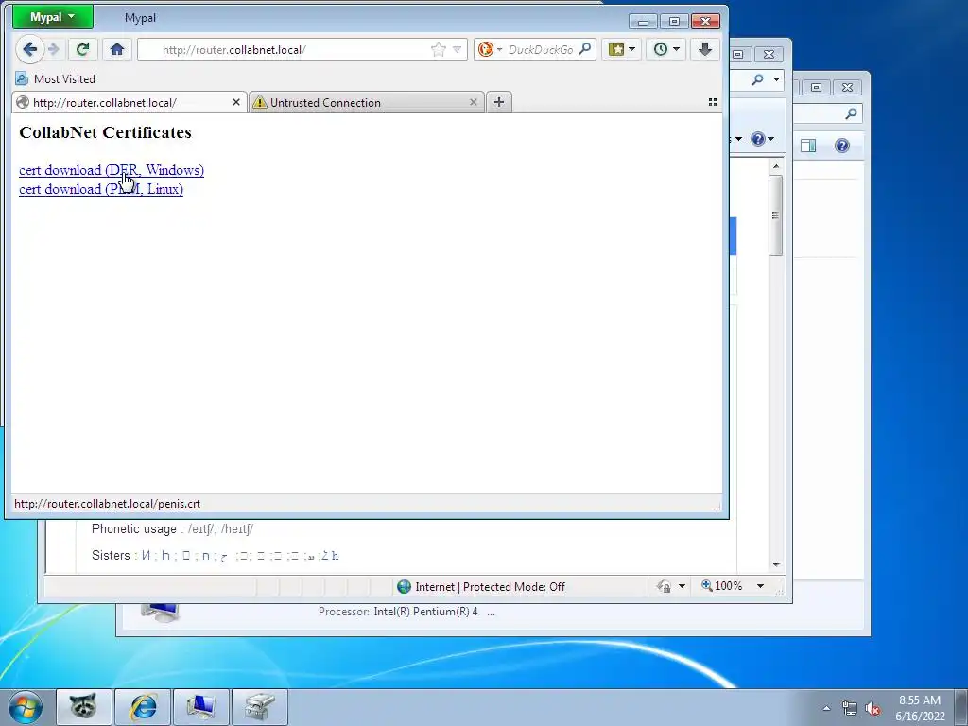The image size is (968, 726).
Task: Click the Mypal raccoon taskbar icon
Action: coord(84,707)
